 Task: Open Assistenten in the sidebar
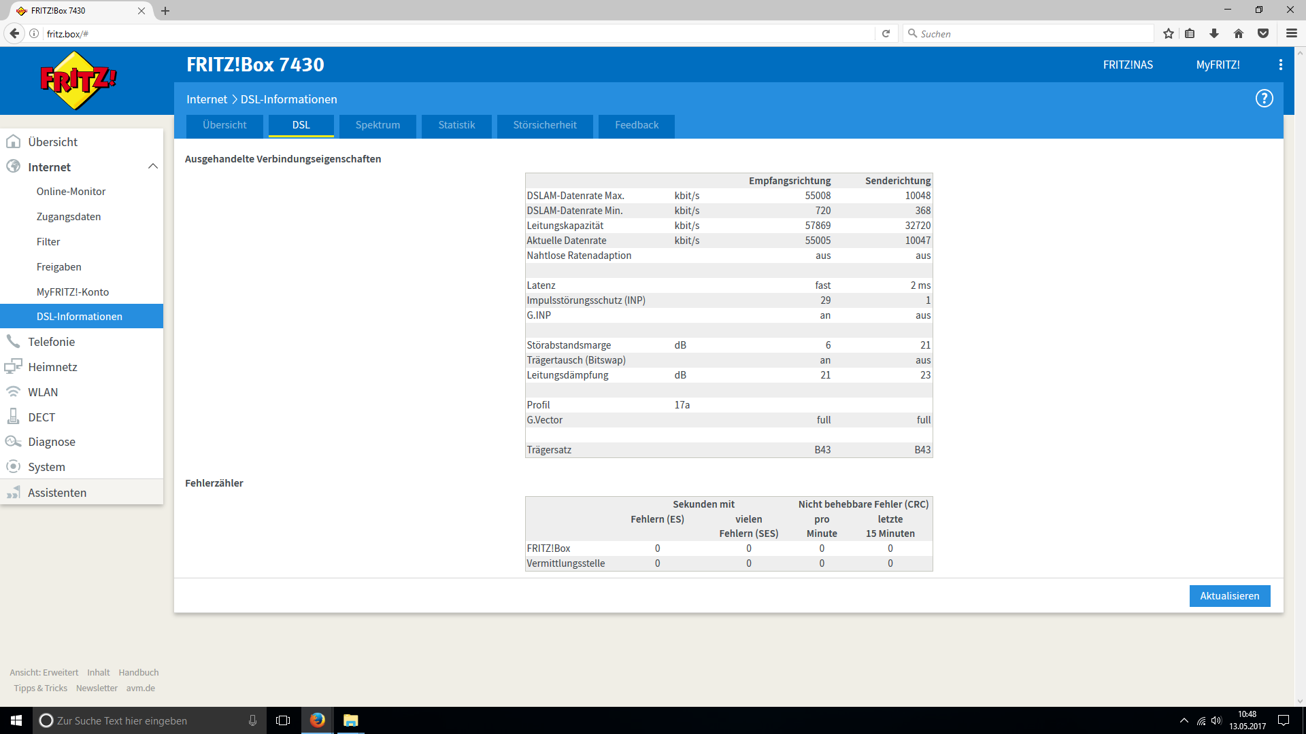82,492
